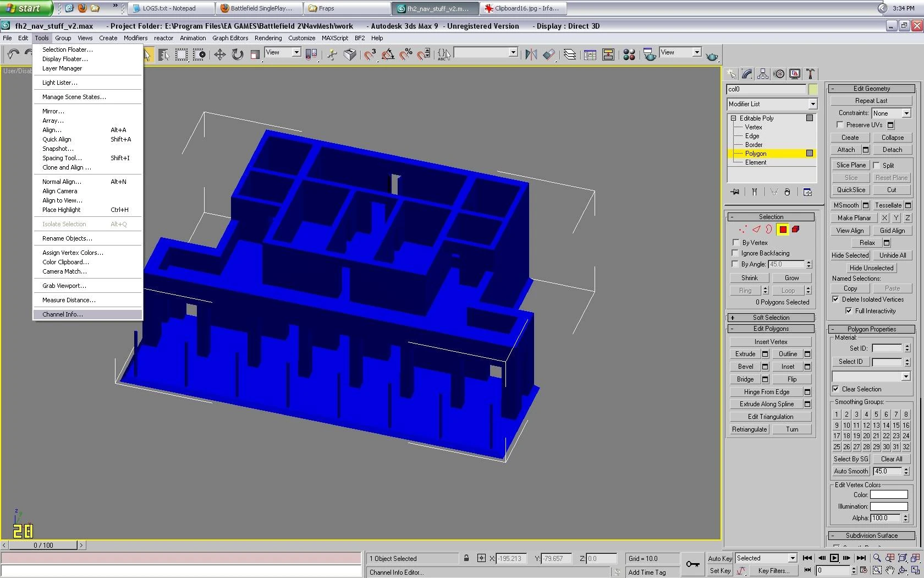924x578 pixels.
Task: Switch to Element sub-object selection icon
Action: point(795,230)
